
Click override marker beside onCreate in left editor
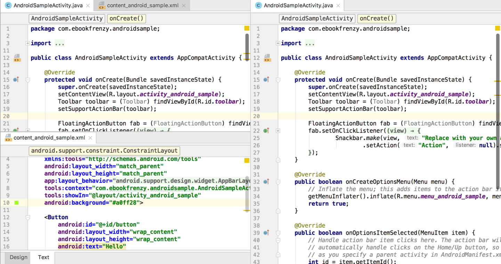[16, 80]
